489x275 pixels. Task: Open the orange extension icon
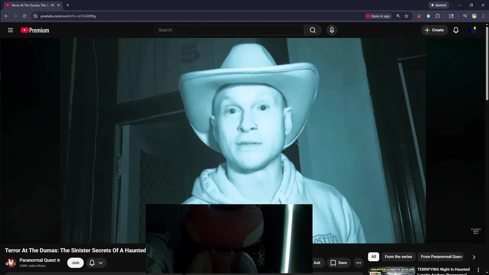pyautogui.click(x=419, y=16)
